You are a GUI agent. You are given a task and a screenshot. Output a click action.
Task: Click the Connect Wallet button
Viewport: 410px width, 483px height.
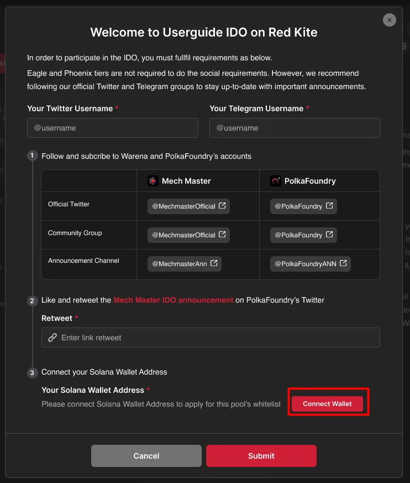(x=327, y=404)
